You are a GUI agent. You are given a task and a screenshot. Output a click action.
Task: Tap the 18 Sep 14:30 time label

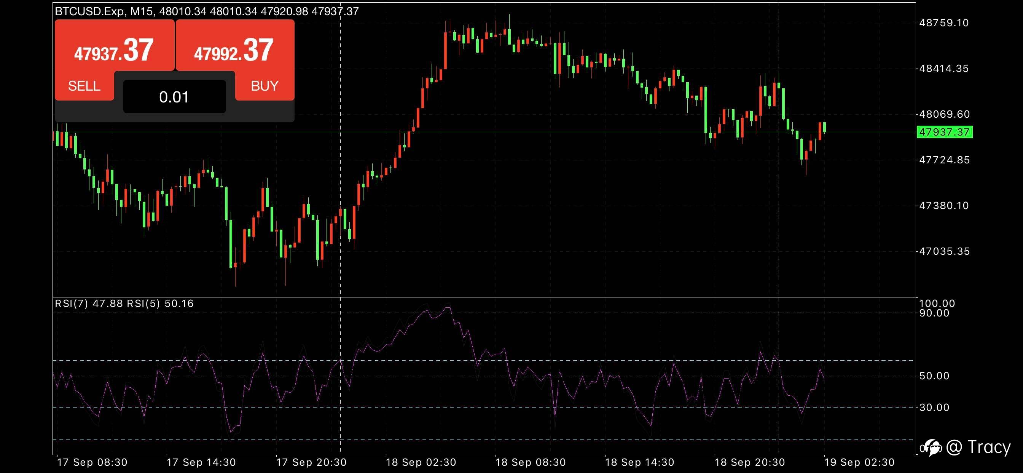(x=640, y=463)
